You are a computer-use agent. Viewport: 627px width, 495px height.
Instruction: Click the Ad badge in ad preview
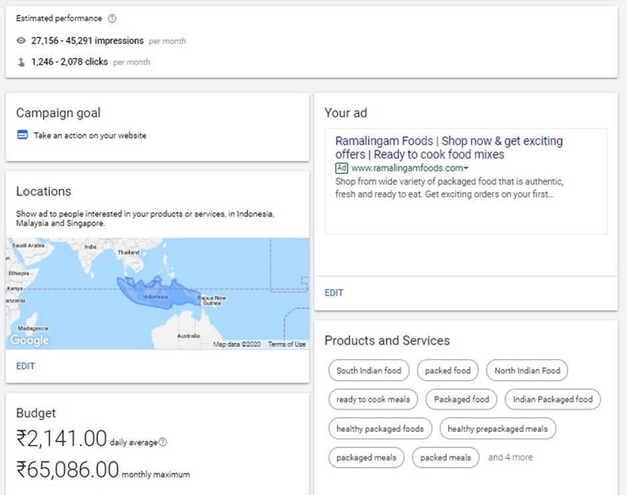pyautogui.click(x=342, y=168)
